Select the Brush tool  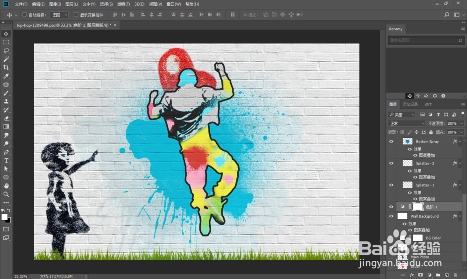point(6,93)
